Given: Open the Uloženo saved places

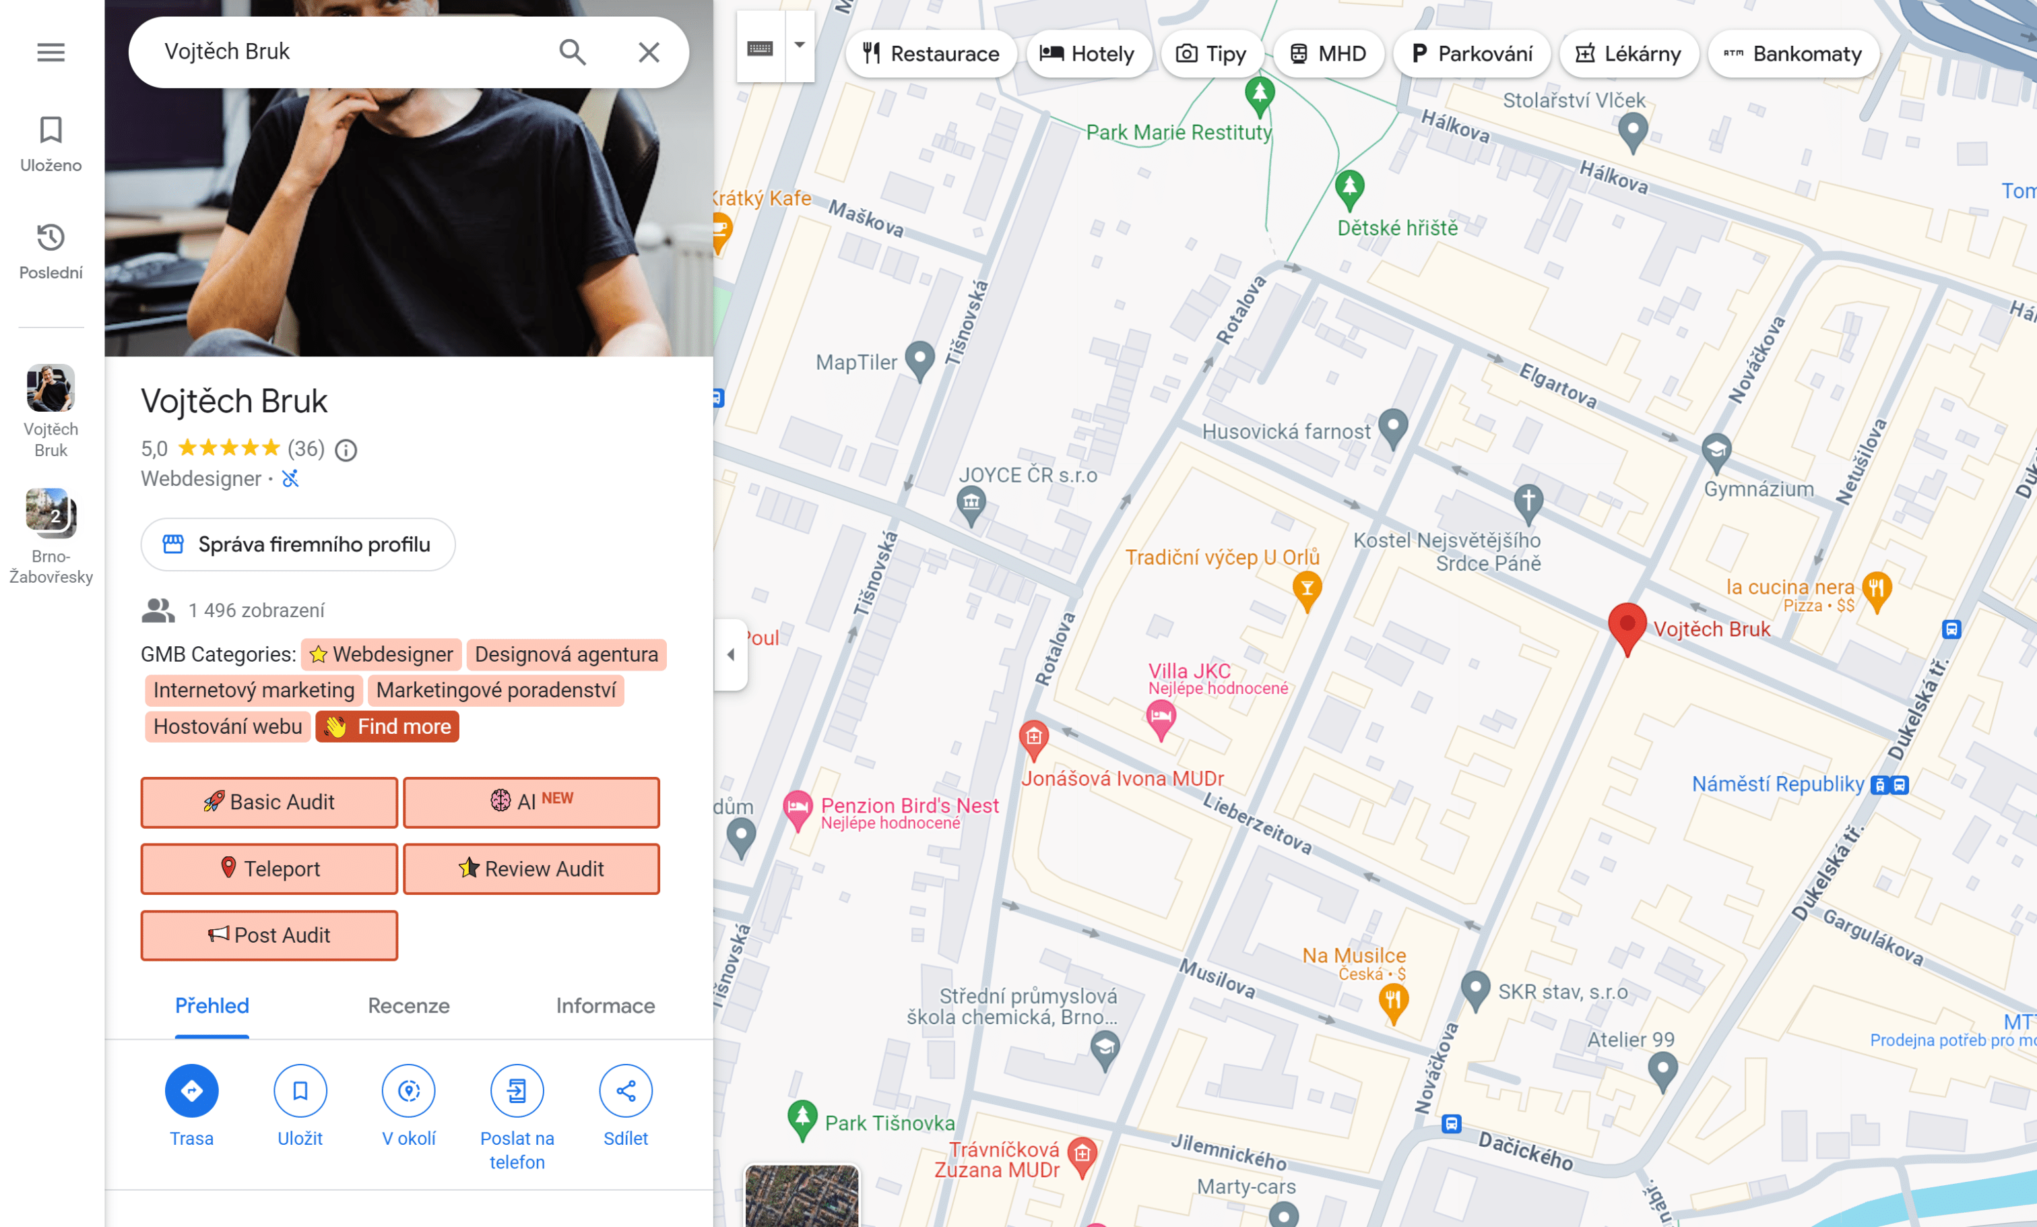Looking at the screenshot, I should pos(51,143).
